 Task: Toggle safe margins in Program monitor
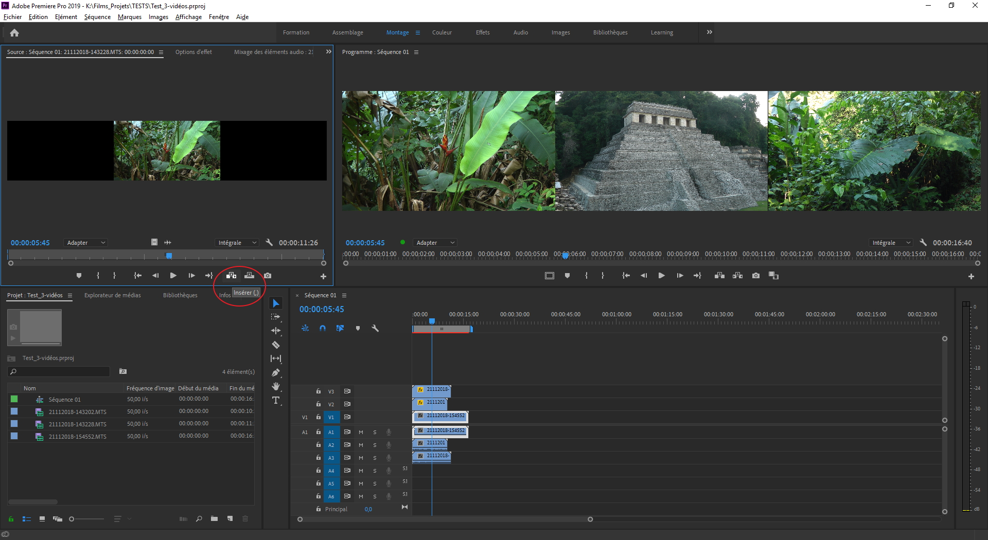pyautogui.click(x=550, y=276)
